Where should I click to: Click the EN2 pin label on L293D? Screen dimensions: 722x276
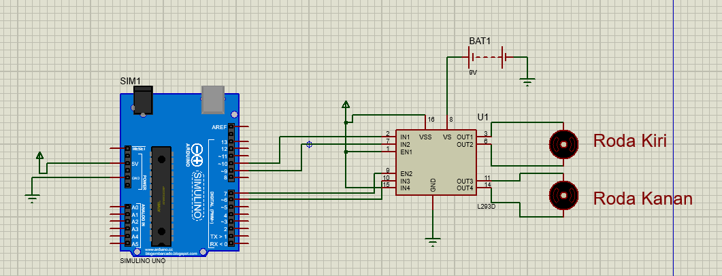point(406,174)
